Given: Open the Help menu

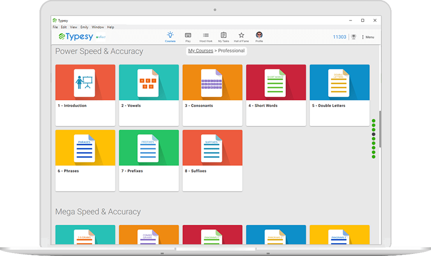Looking at the screenshot, I should (x=110, y=27).
